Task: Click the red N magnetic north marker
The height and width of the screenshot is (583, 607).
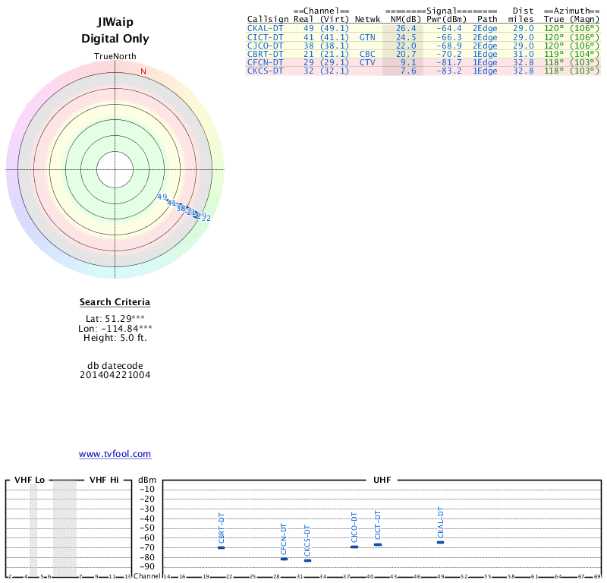Action: click(143, 71)
